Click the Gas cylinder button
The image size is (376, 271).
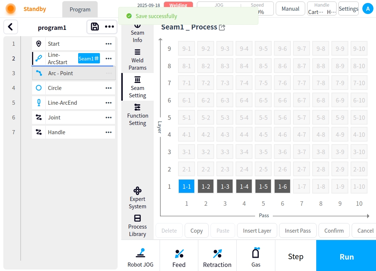(x=256, y=257)
